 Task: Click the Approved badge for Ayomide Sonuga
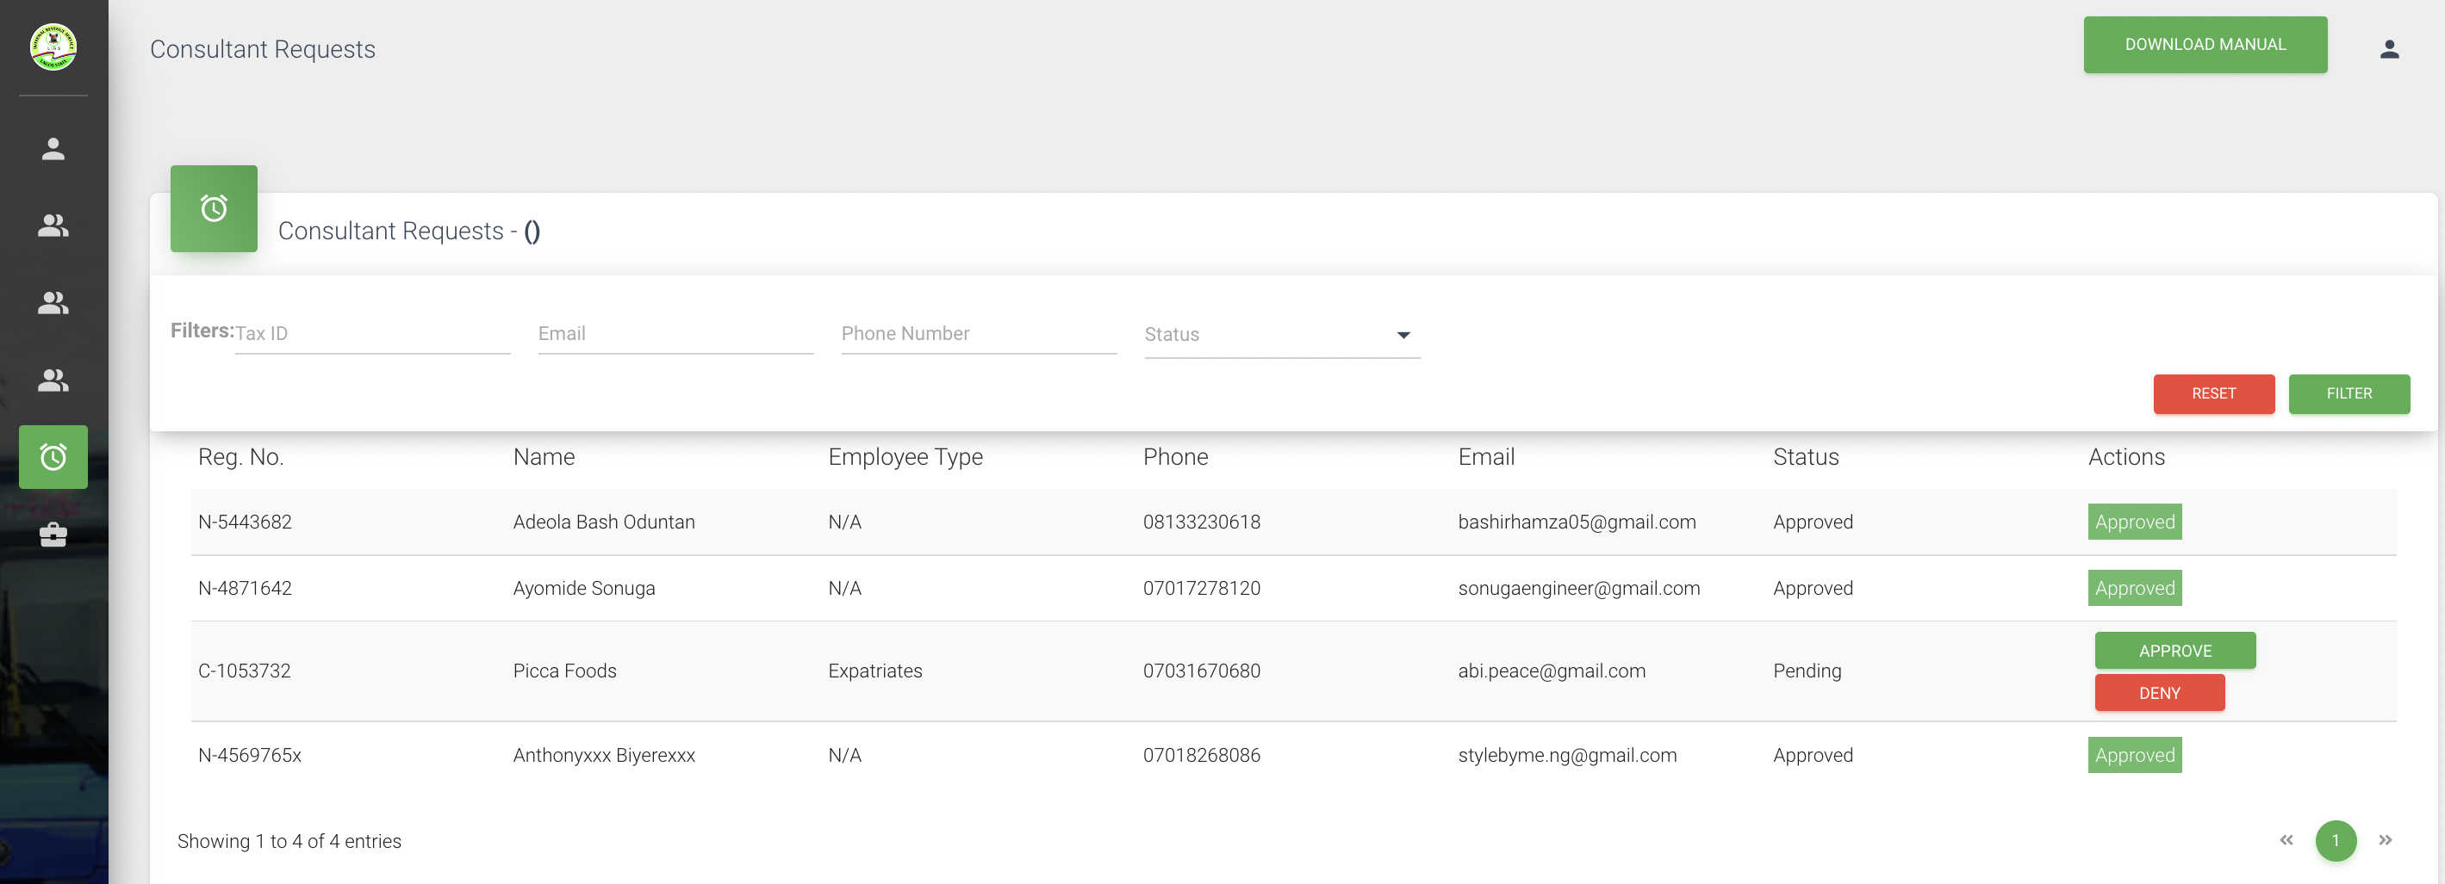tap(2135, 588)
